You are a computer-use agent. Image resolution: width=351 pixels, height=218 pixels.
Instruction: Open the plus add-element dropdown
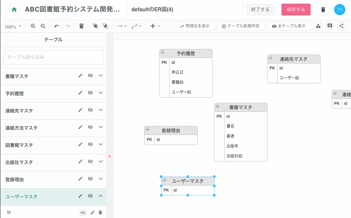155,26
